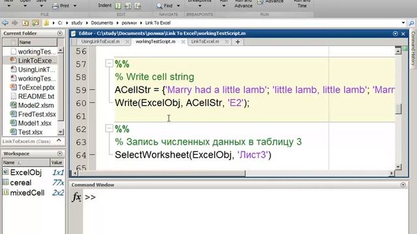
Task: Add new editor tab with plus
Action: [238, 42]
